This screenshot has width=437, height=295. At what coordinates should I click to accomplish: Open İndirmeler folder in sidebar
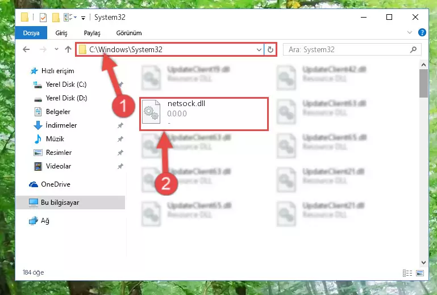tap(55, 125)
